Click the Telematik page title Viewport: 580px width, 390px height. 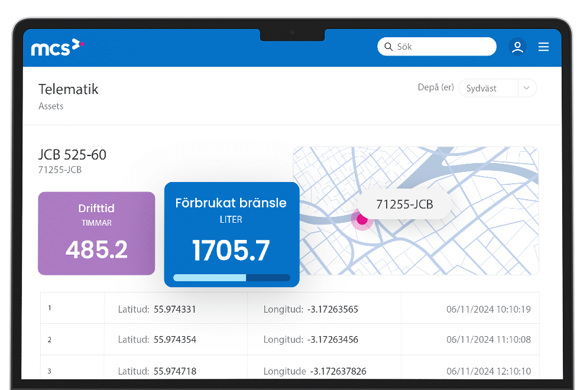69,89
